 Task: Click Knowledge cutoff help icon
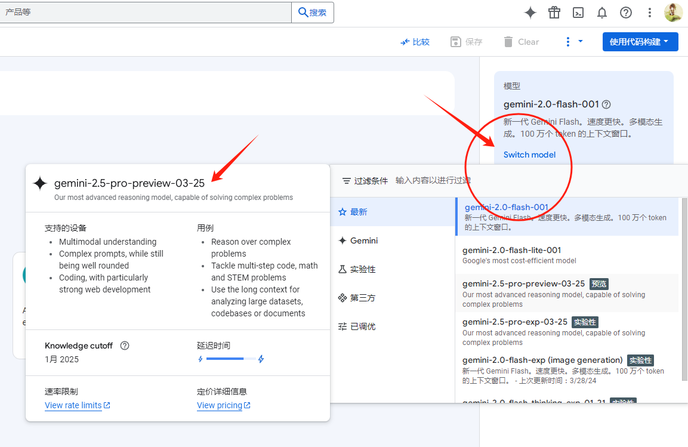pyautogui.click(x=125, y=346)
